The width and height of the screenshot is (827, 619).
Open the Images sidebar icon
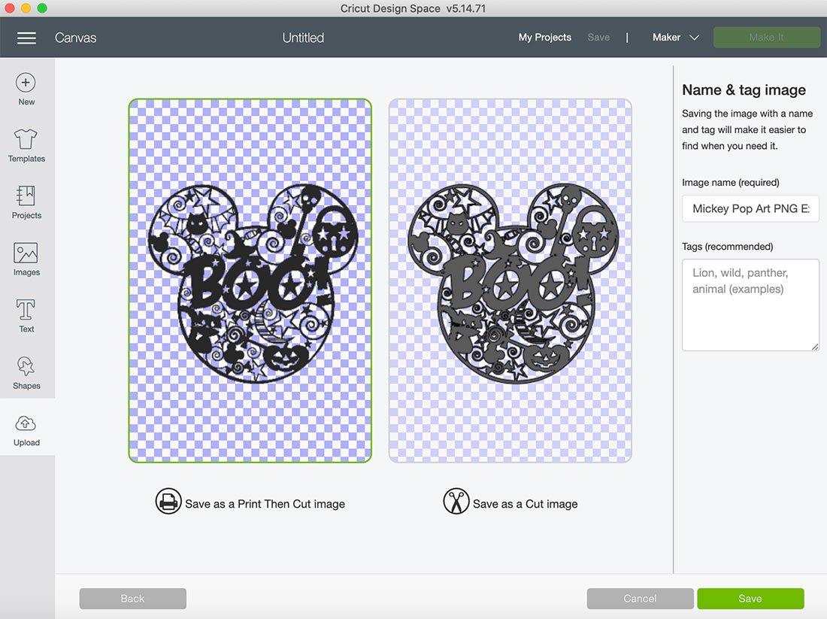[26, 253]
